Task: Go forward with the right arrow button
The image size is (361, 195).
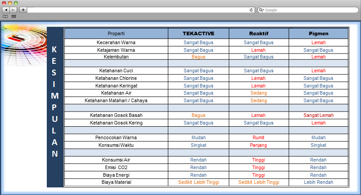Action: point(13,10)
